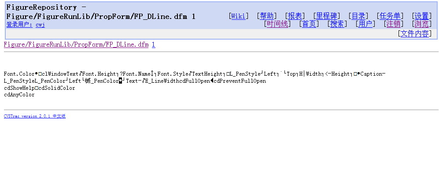Click the cdShowHelp text line

(x=40, y=88)
